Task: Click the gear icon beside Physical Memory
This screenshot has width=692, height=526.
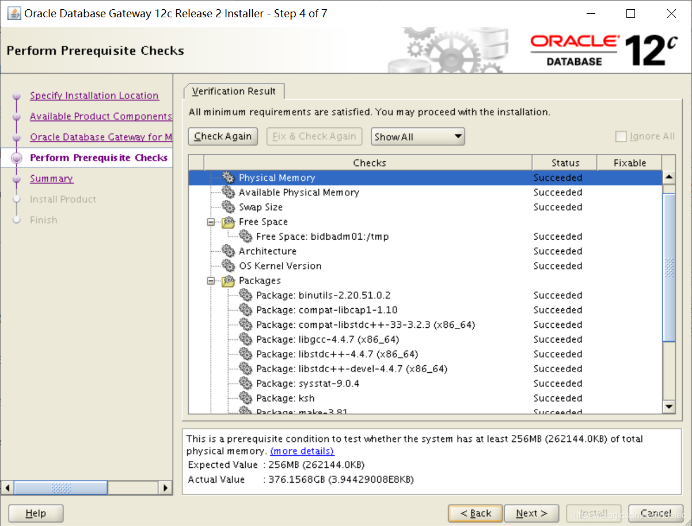Action: (229, 178)
